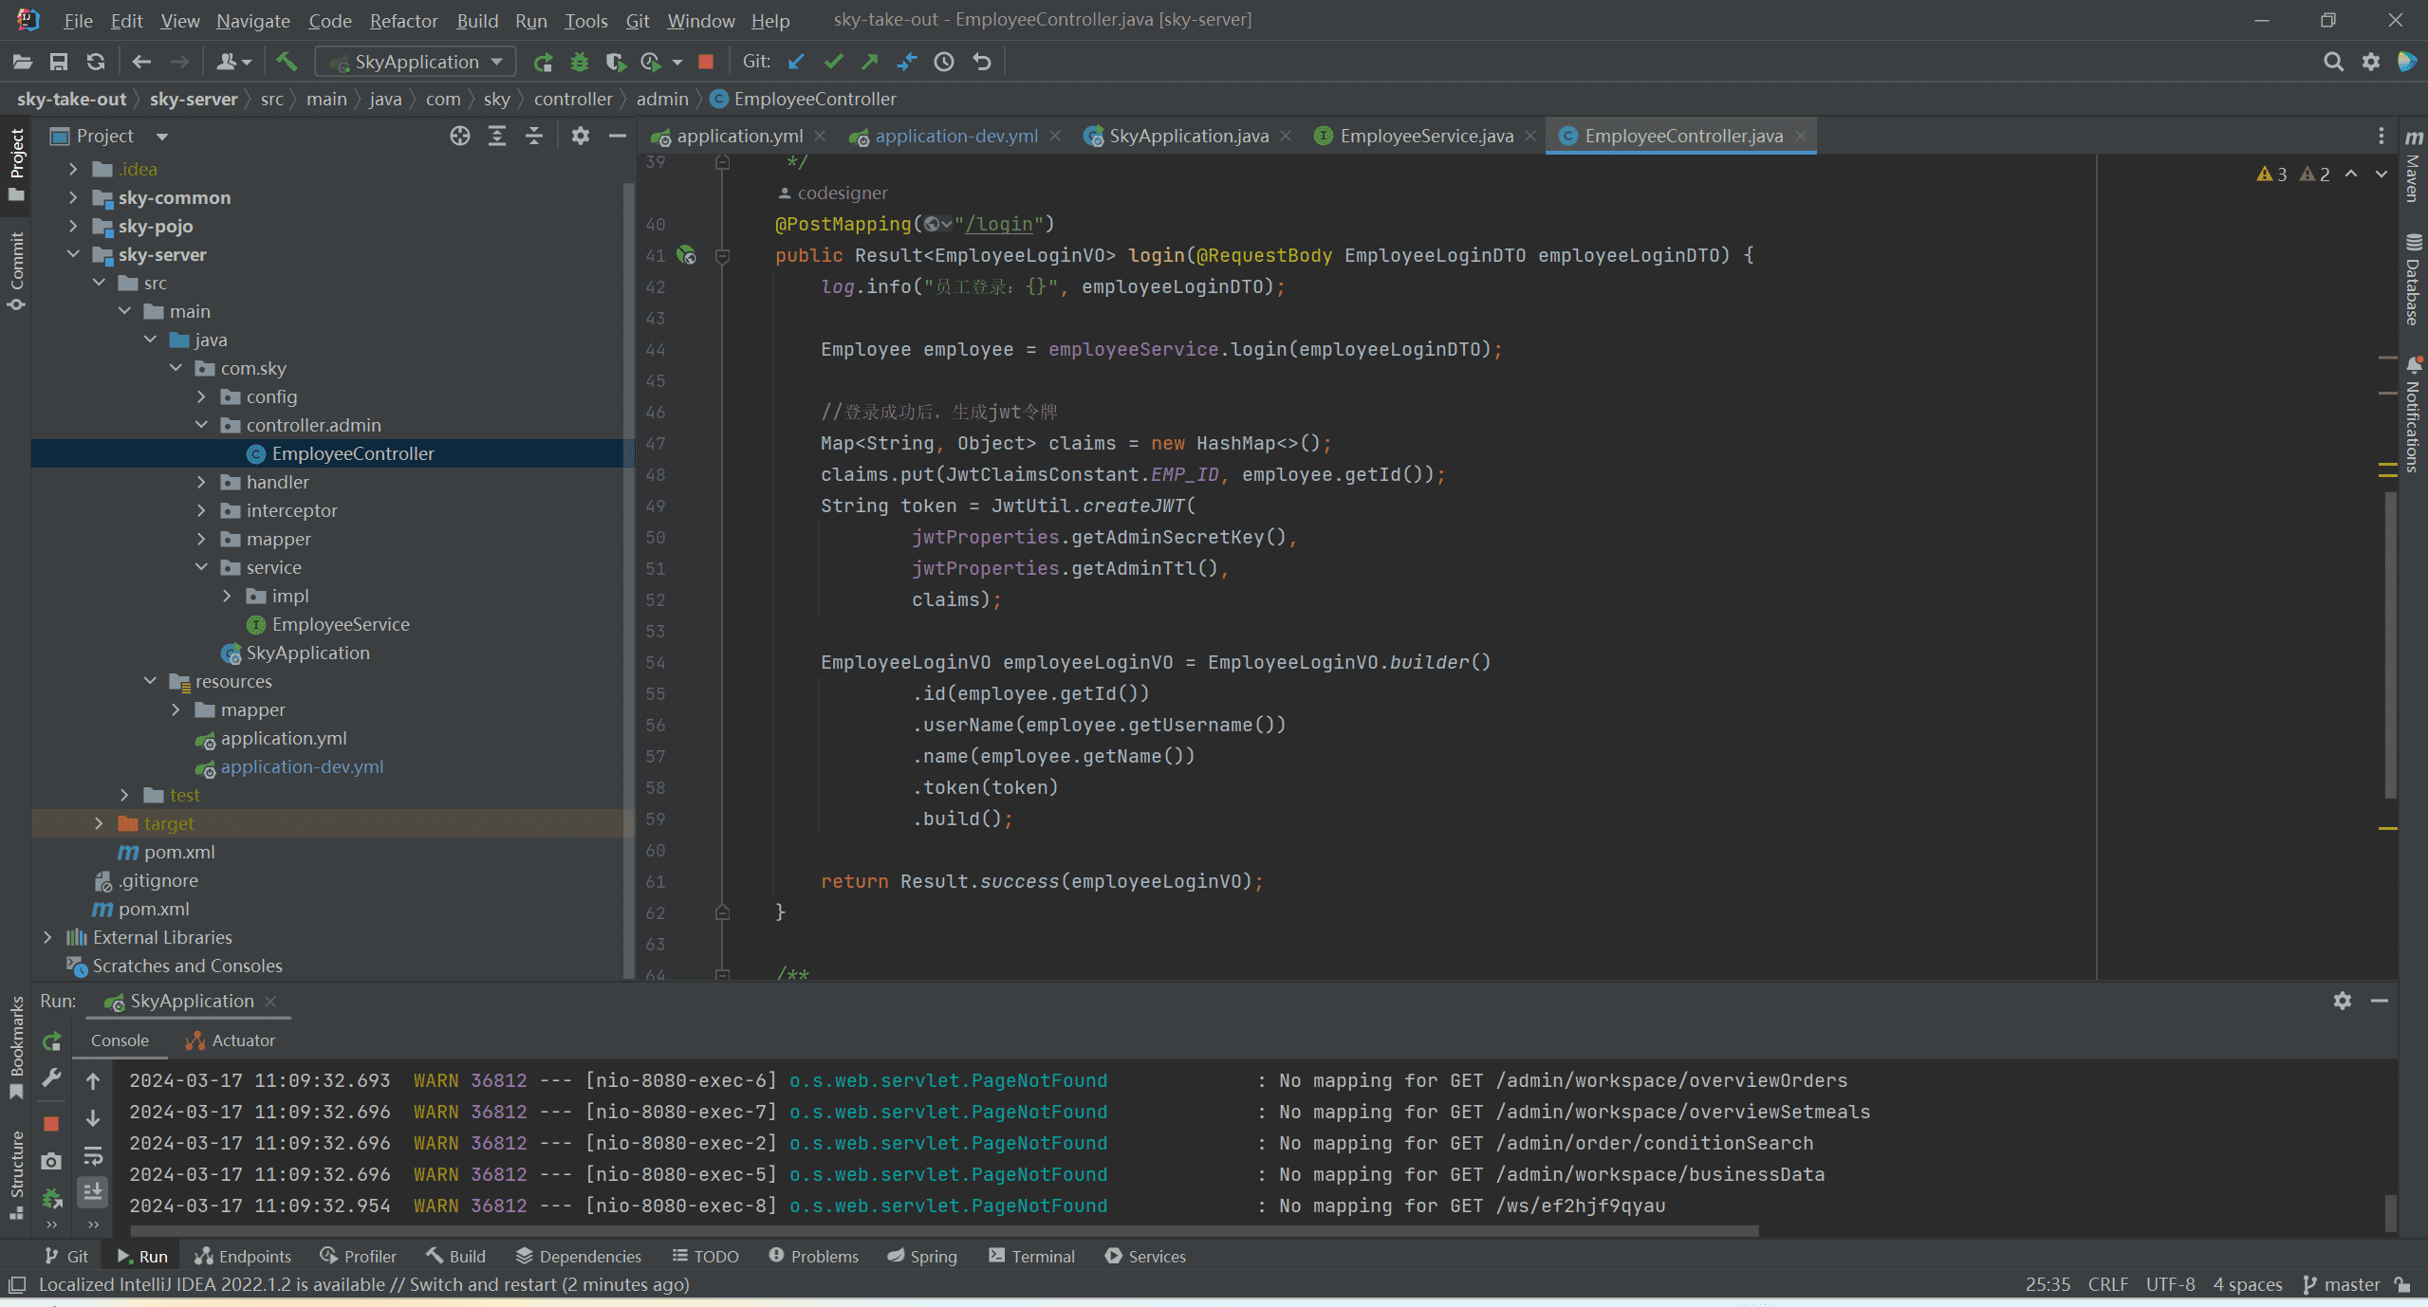The image size is (2428, 1307).
Task: Open the Project view type dropdown
Action: click(x=162, y=137)
